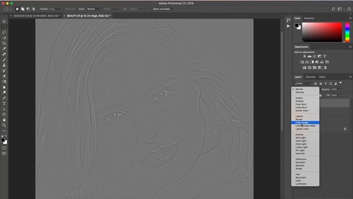
Task: Click the search magnifier in top-right
Action: click(333, 9)
